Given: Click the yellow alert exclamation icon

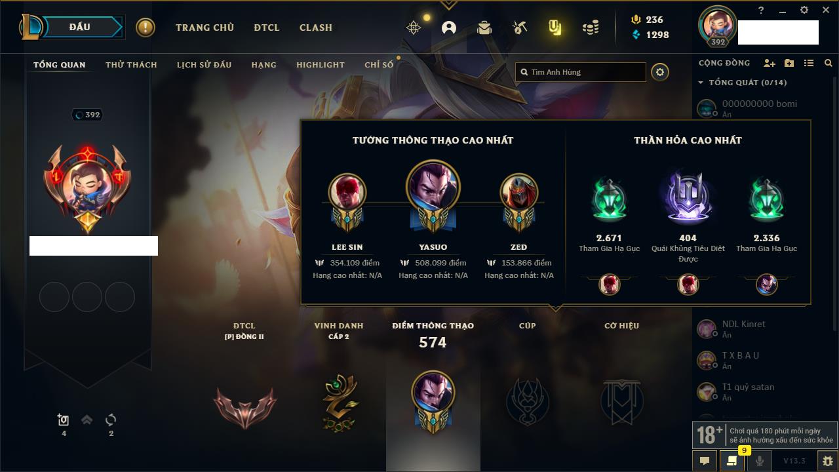Looking at the screenshot, I should click(x=146, y=28).
